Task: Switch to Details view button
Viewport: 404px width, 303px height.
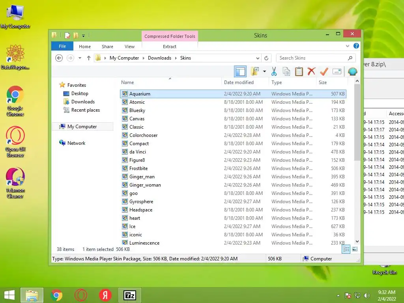Action: point(346,249)
